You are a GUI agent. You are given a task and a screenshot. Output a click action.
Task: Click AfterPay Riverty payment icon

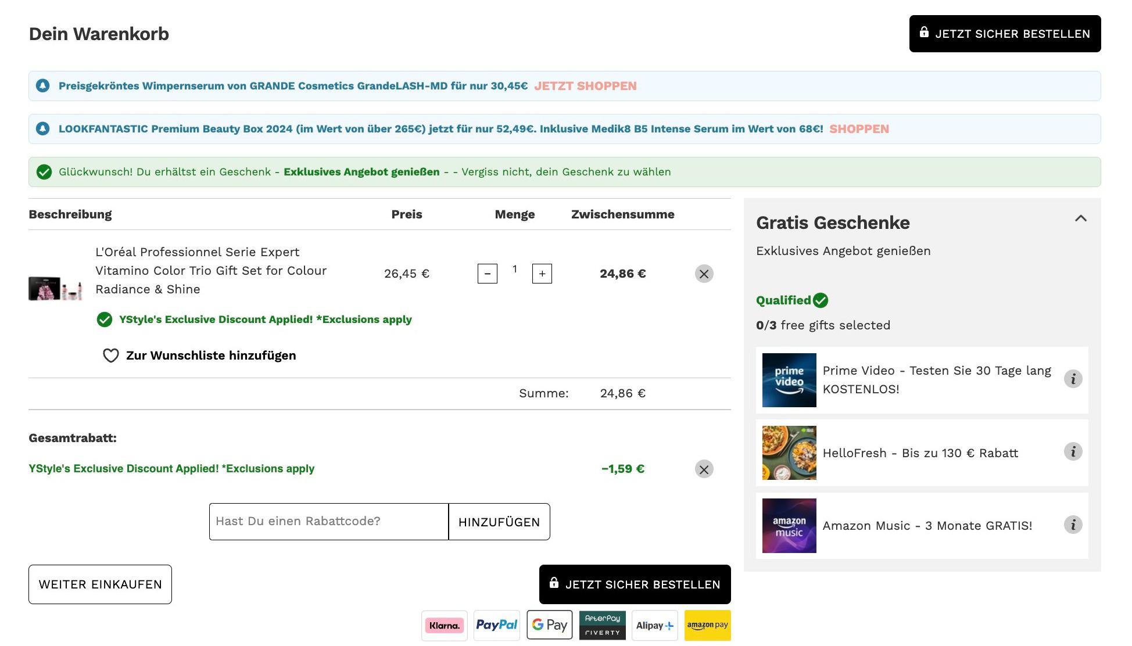coord(603,625)
